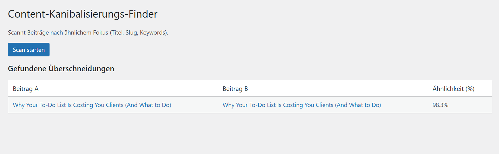Screen dimensions: 499x154
Task: Click the 98.3% similarity value
Action: click(x=440, y=105)
